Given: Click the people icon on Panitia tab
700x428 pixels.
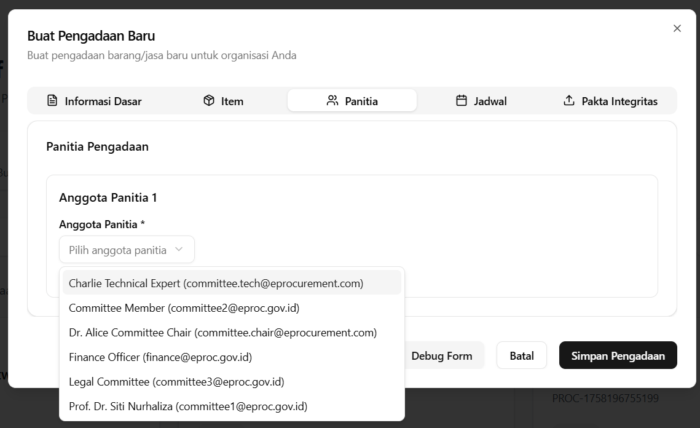Looking at the screenshot, I should tap(332, 101).
